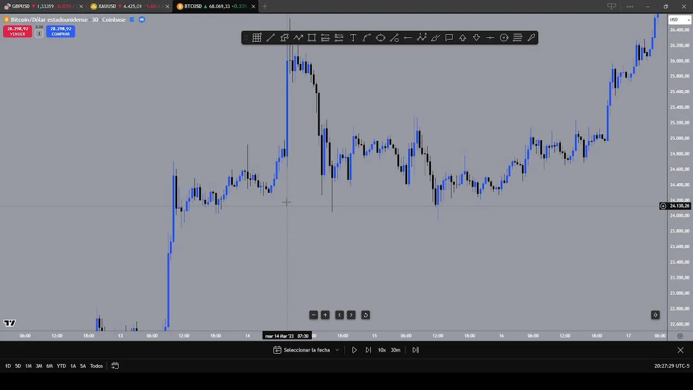The image size is (693, 390).
Task: Pick the nodes pattern drawing tool
Action: (284, 37)
